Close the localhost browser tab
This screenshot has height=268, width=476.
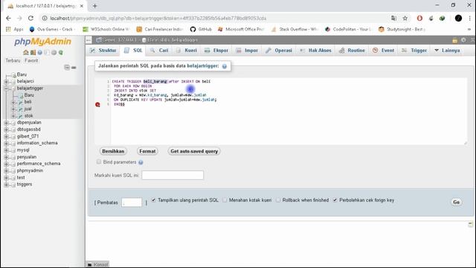tap(82, 6)
